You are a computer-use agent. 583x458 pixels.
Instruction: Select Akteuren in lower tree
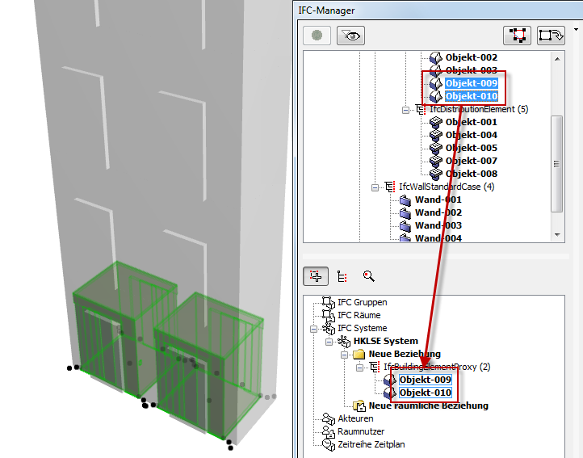[355, 418]
